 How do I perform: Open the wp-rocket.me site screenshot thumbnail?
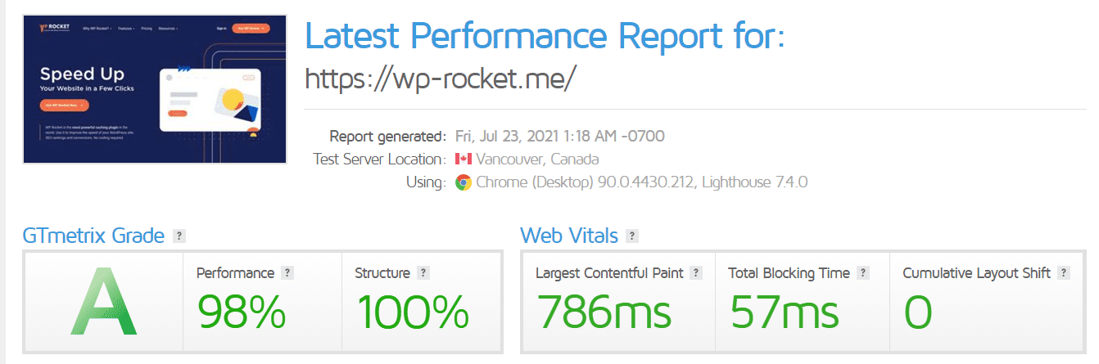pyautogui.click(x=155, y=88)
